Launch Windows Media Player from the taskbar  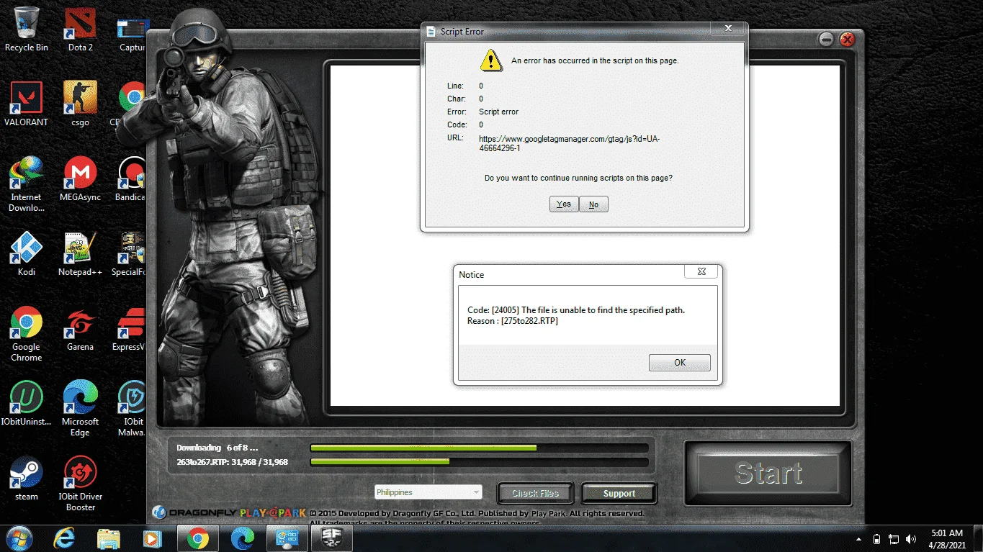(x=153, y=538)
